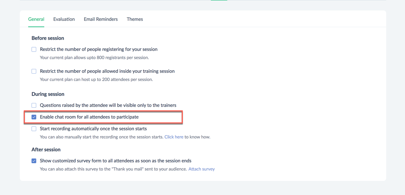Viewport: 405px width, 195px height.
Task: Uncheck the show customized survey form checkbox
Action: [34, 161]
